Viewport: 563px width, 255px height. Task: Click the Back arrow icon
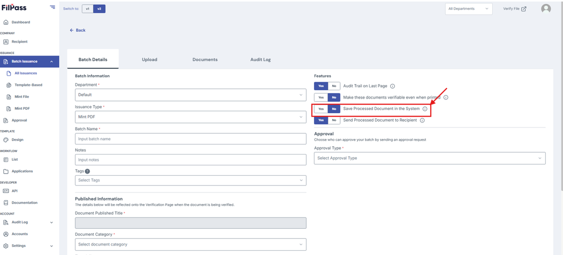coord(72,30)
